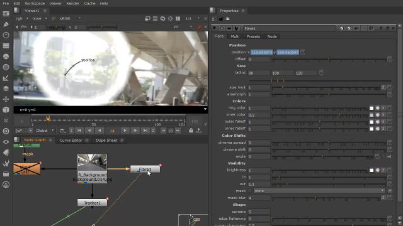Open the Global frame range dropdown
The image size is (403, 226).
click(45, 131)
